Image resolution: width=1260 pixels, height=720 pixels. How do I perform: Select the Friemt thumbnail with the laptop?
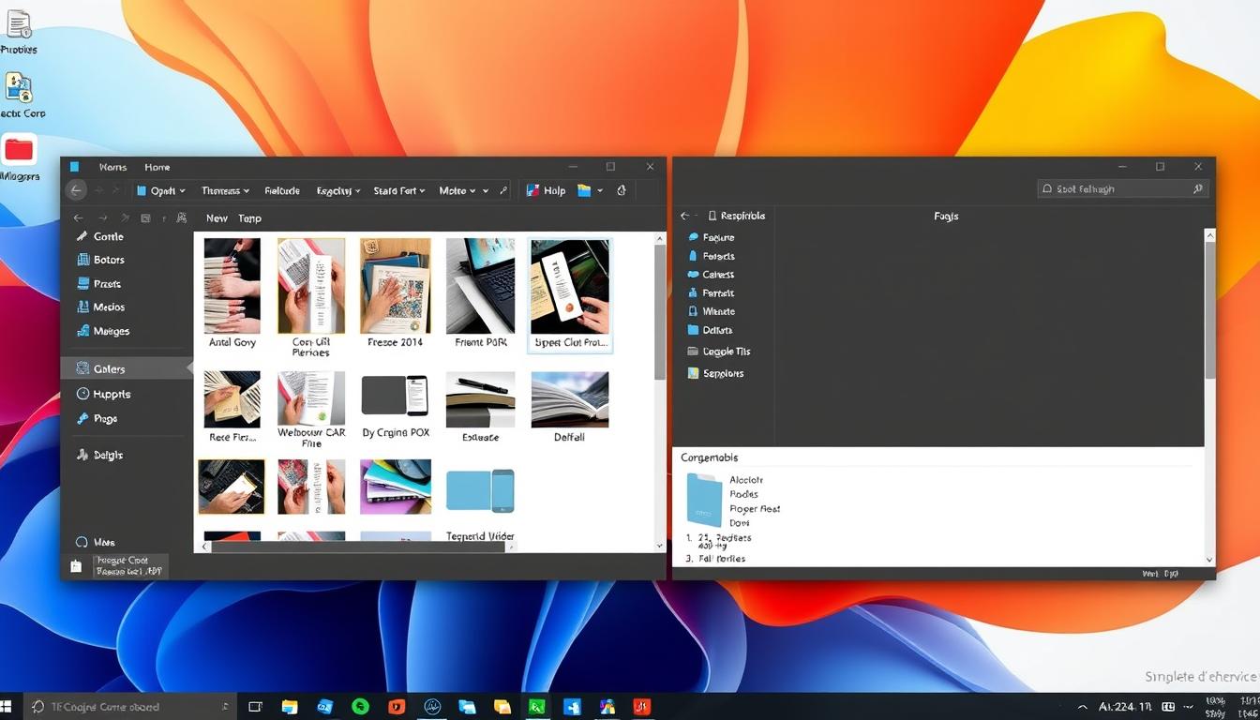click(x=480, y=286)
